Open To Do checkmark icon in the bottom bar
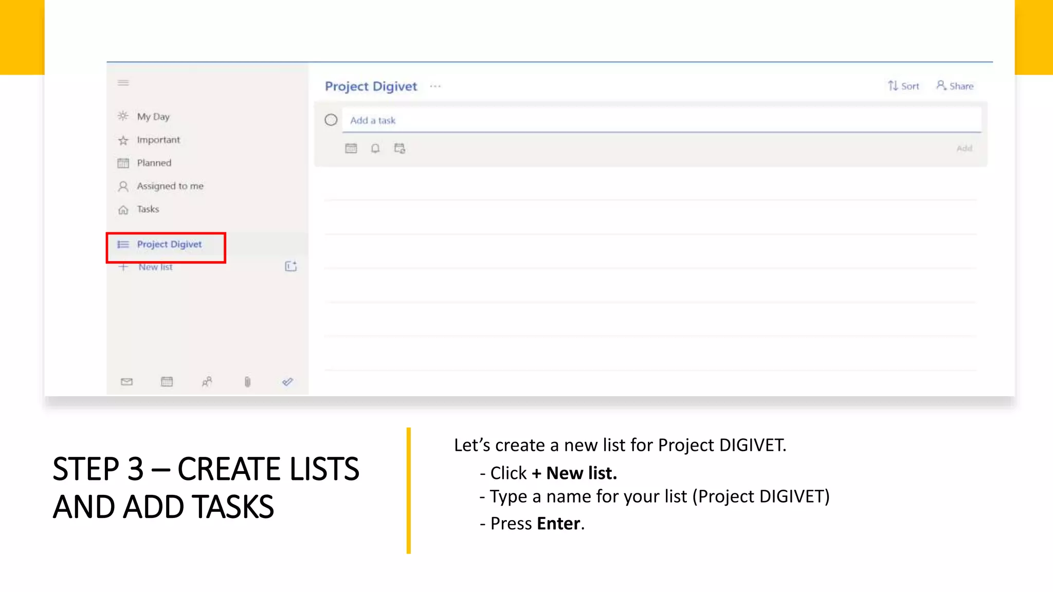This screenshot has height=592, width=1053. [287, 382]
